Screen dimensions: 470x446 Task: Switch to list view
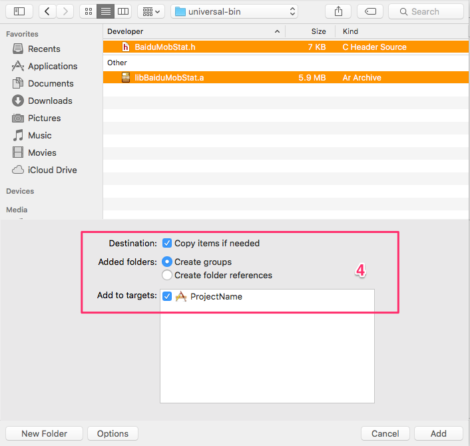coord(105,12)
